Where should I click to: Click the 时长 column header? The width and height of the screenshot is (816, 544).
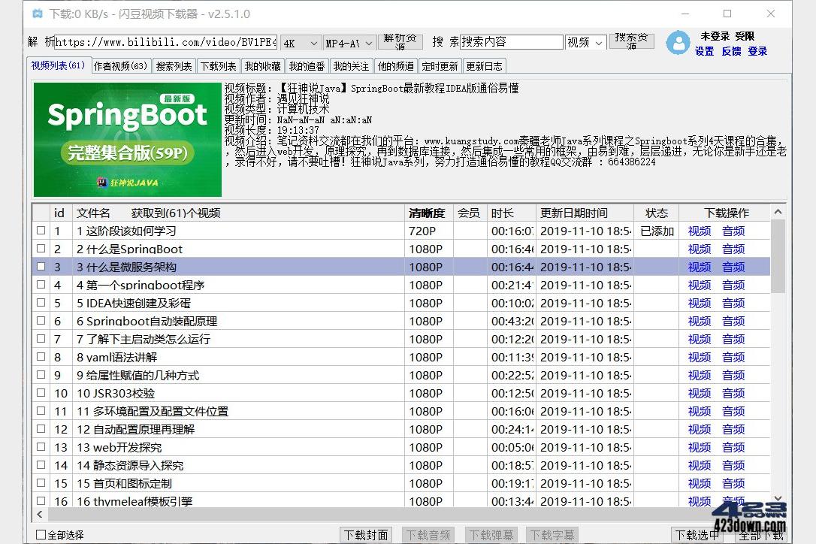511,213
